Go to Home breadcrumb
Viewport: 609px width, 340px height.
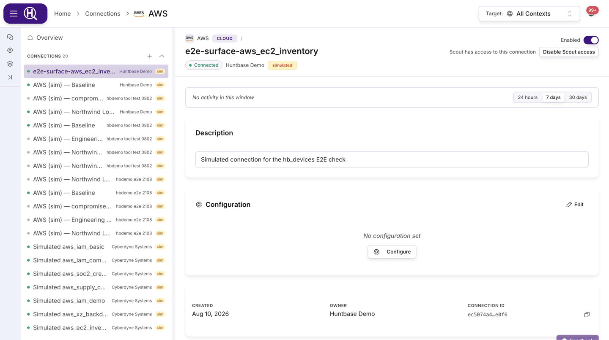63,13
